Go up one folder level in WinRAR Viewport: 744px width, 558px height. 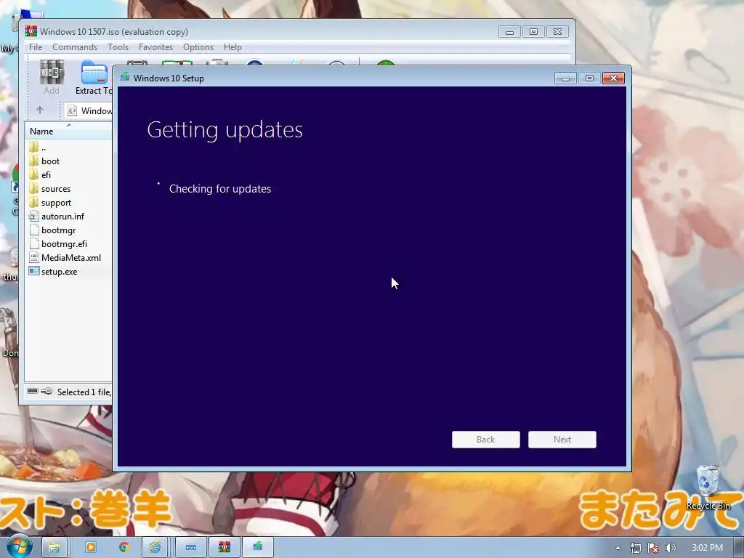tap(40, 110)
